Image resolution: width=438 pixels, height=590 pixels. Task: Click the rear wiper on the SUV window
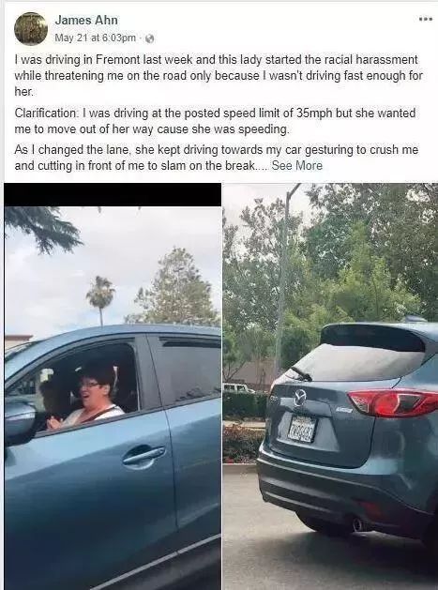(300, 372)
